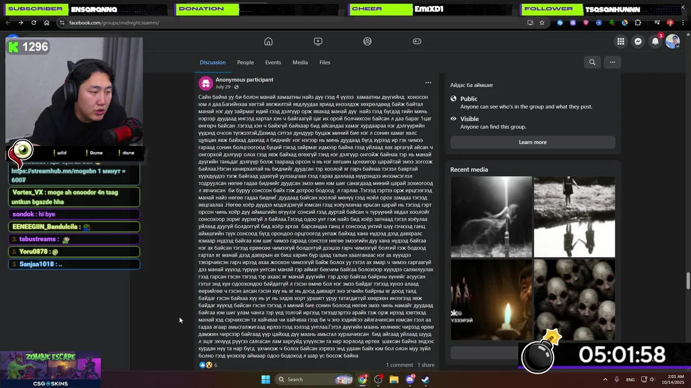Reload the Facebook page
691x388 pixels.
coord(33,23)
